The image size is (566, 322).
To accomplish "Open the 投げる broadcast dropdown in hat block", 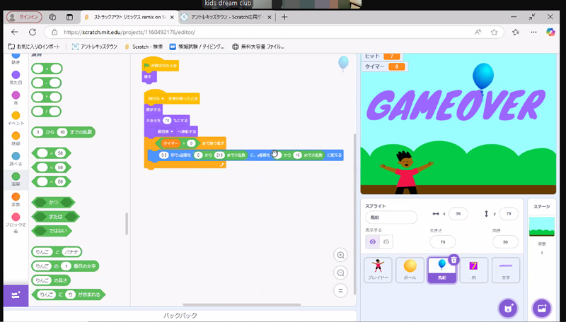I will point(156,99).
